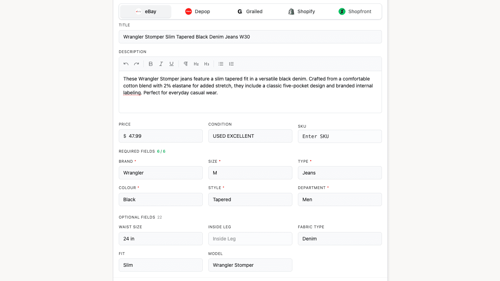The height and width of the screenshot is (281, 500).
Task: Click the optional fields count "22"
Action: [160, 217]
